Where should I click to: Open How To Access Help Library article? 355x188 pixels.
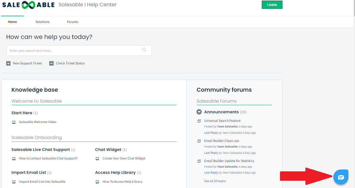click(x=122, y=181)
